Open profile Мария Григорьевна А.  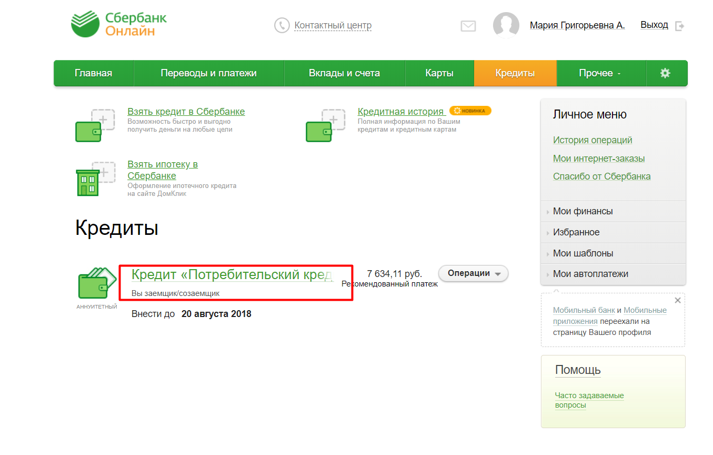[577, 25]
